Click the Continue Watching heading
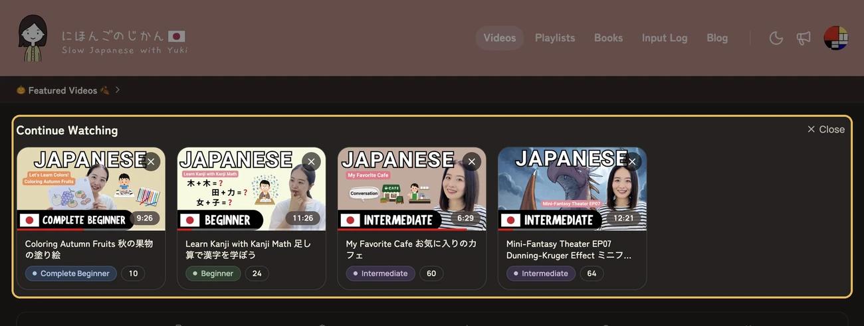Image resolution: width=864 pixels, height=326 pixels. (67, 130)
